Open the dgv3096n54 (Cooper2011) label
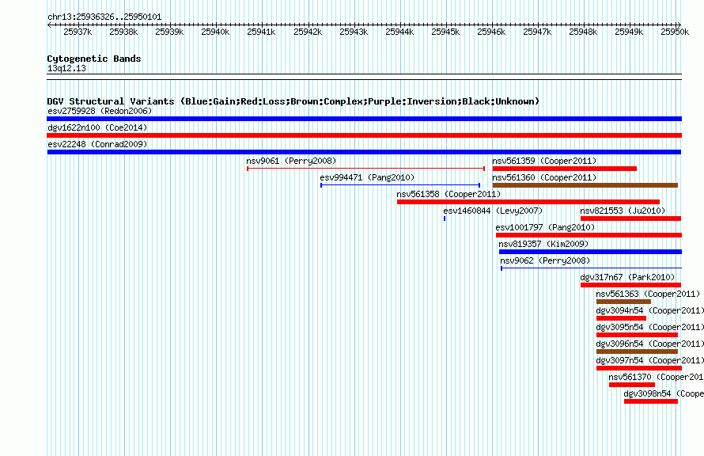The image size is (704, 456). 649,344
